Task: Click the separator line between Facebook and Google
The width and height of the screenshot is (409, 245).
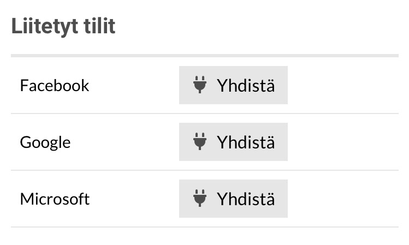Action: tap(204, 113)
